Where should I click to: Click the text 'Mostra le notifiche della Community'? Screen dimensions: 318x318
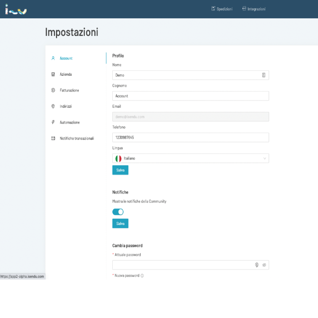(x=139, y=201)
